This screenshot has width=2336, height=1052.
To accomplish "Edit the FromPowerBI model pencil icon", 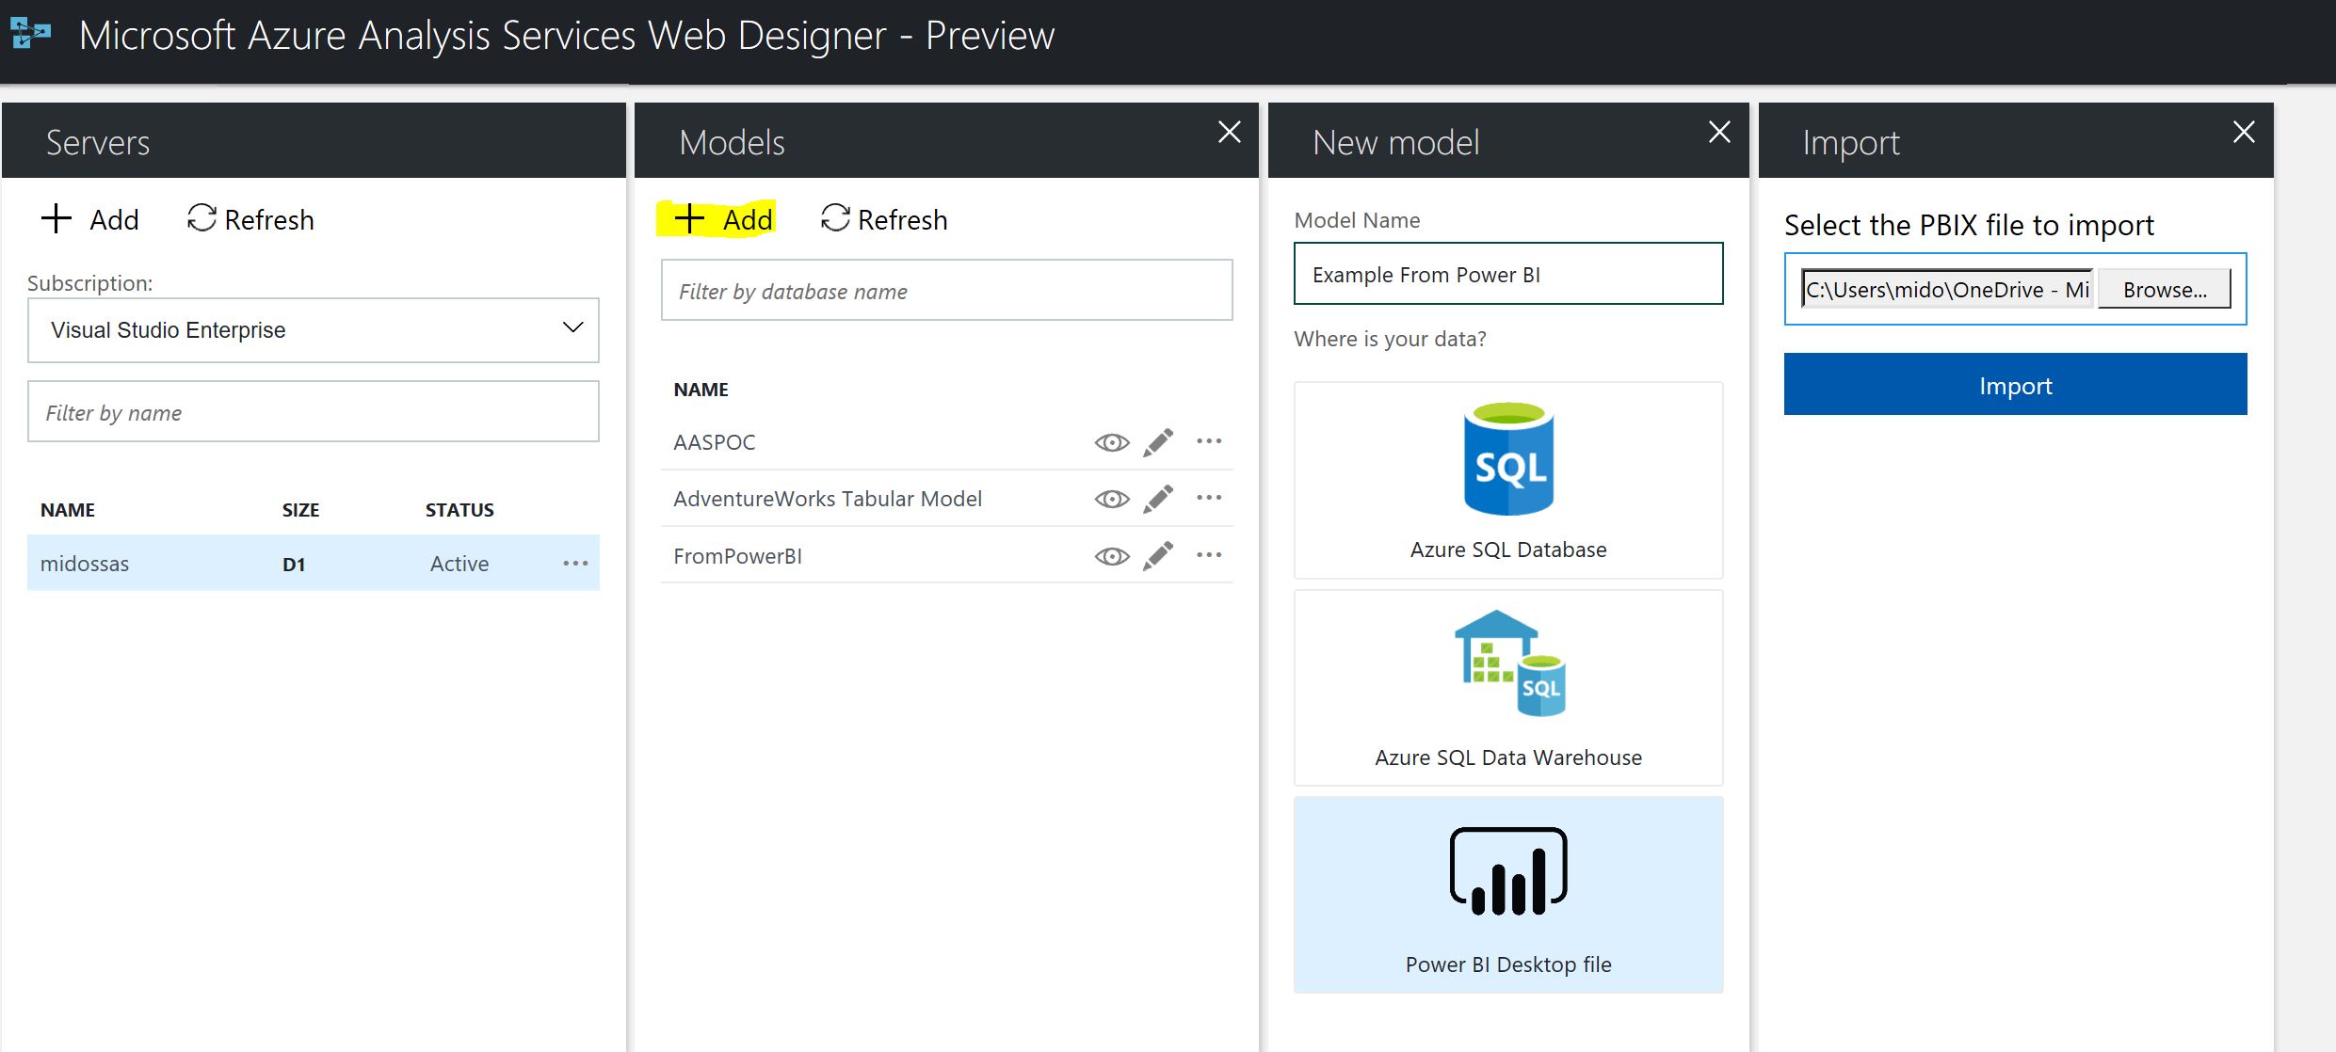I will 1158,555.
